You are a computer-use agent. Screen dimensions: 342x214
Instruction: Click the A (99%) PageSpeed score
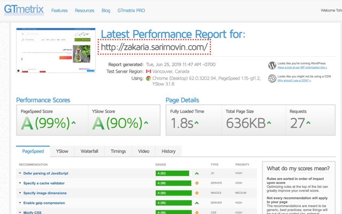coord(45,123)
